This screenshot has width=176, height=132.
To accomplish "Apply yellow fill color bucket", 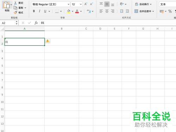I will [69, 11].
